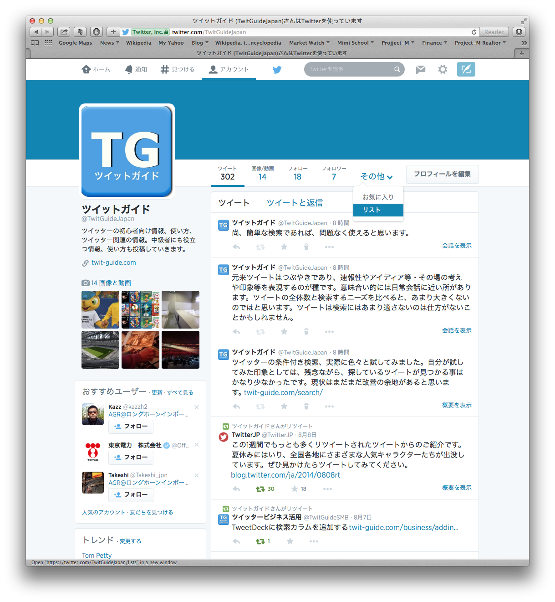View the フォロワー 7 count
The height and width of the screenshot is (602, 555).
click(x=334, y=173)
